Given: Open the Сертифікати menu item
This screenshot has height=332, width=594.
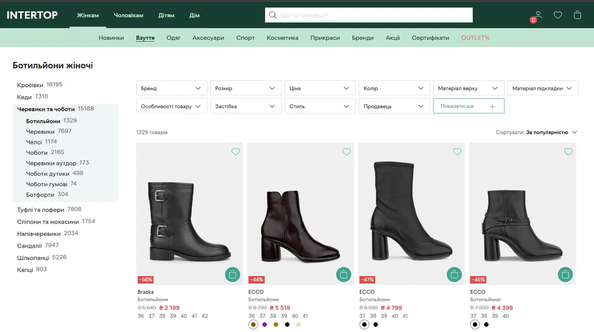Looking at the screenshot, I should [x=430, y=38].
